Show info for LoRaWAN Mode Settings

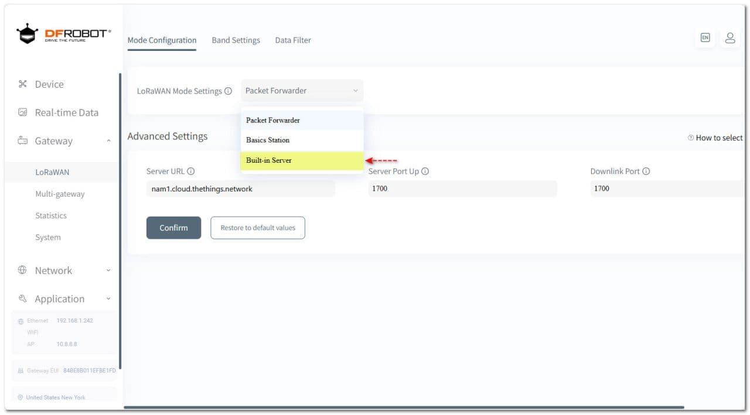[x=229, y=91]
